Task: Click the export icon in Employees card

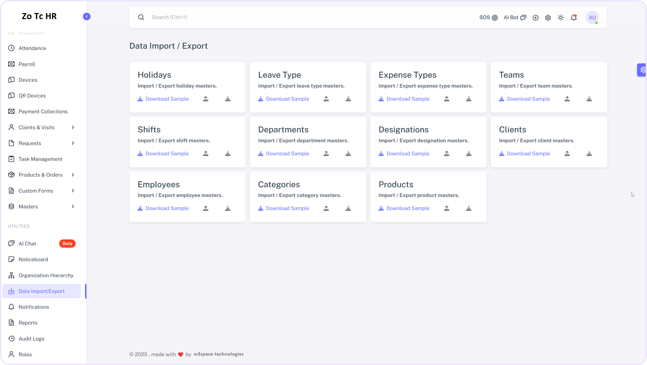Action: 228,208
